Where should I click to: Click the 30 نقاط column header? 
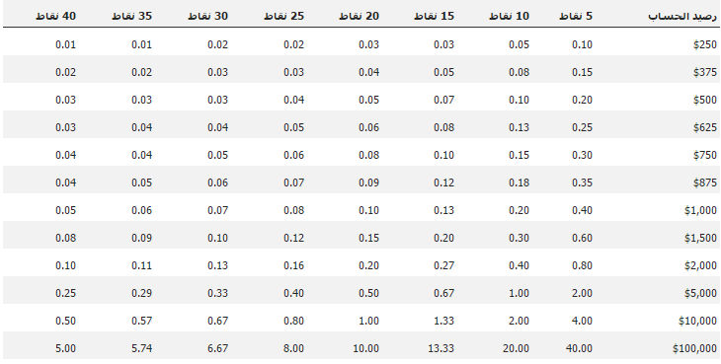(207, 16)
